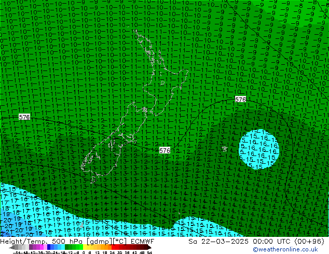Click the grey left arrow end of legend

pos(11,248)
